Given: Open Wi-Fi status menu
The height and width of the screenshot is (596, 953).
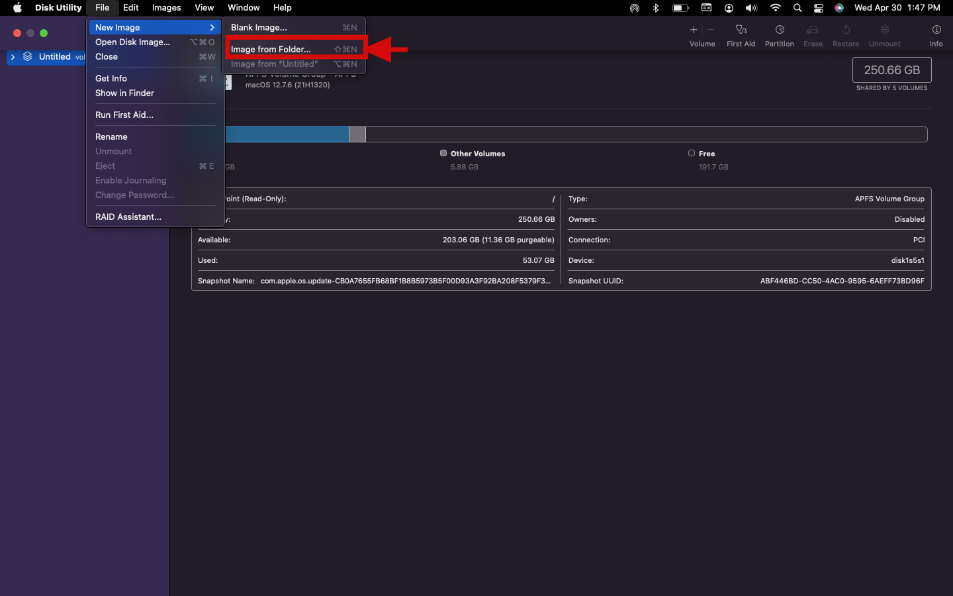Looking at the screenshot, I should pyautogui.click(x=776, y=8).
